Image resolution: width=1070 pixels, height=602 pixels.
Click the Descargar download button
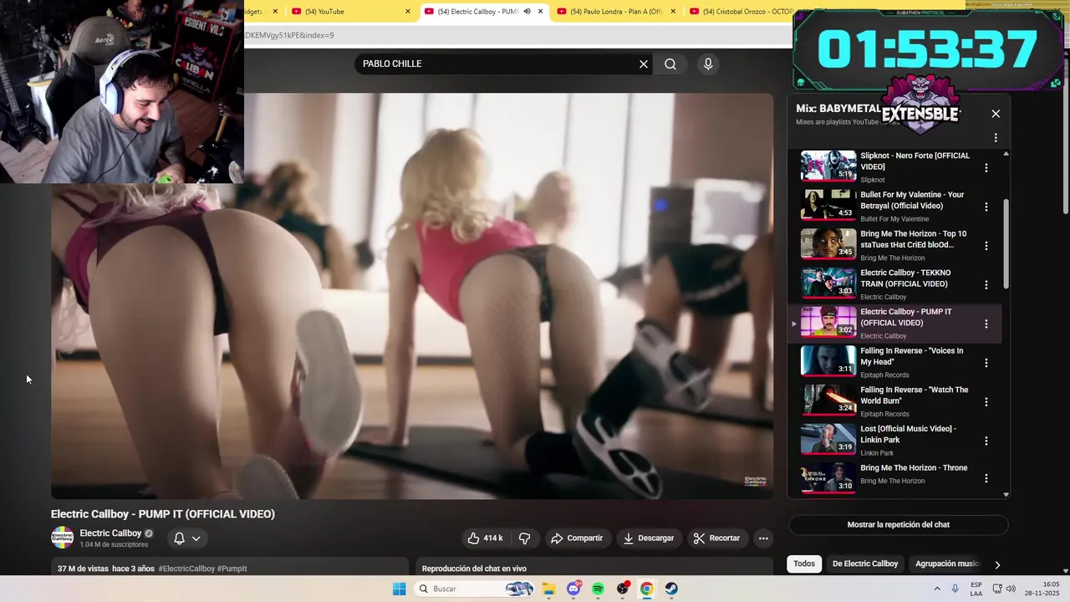pyautogui.click(x=649, y=538)
